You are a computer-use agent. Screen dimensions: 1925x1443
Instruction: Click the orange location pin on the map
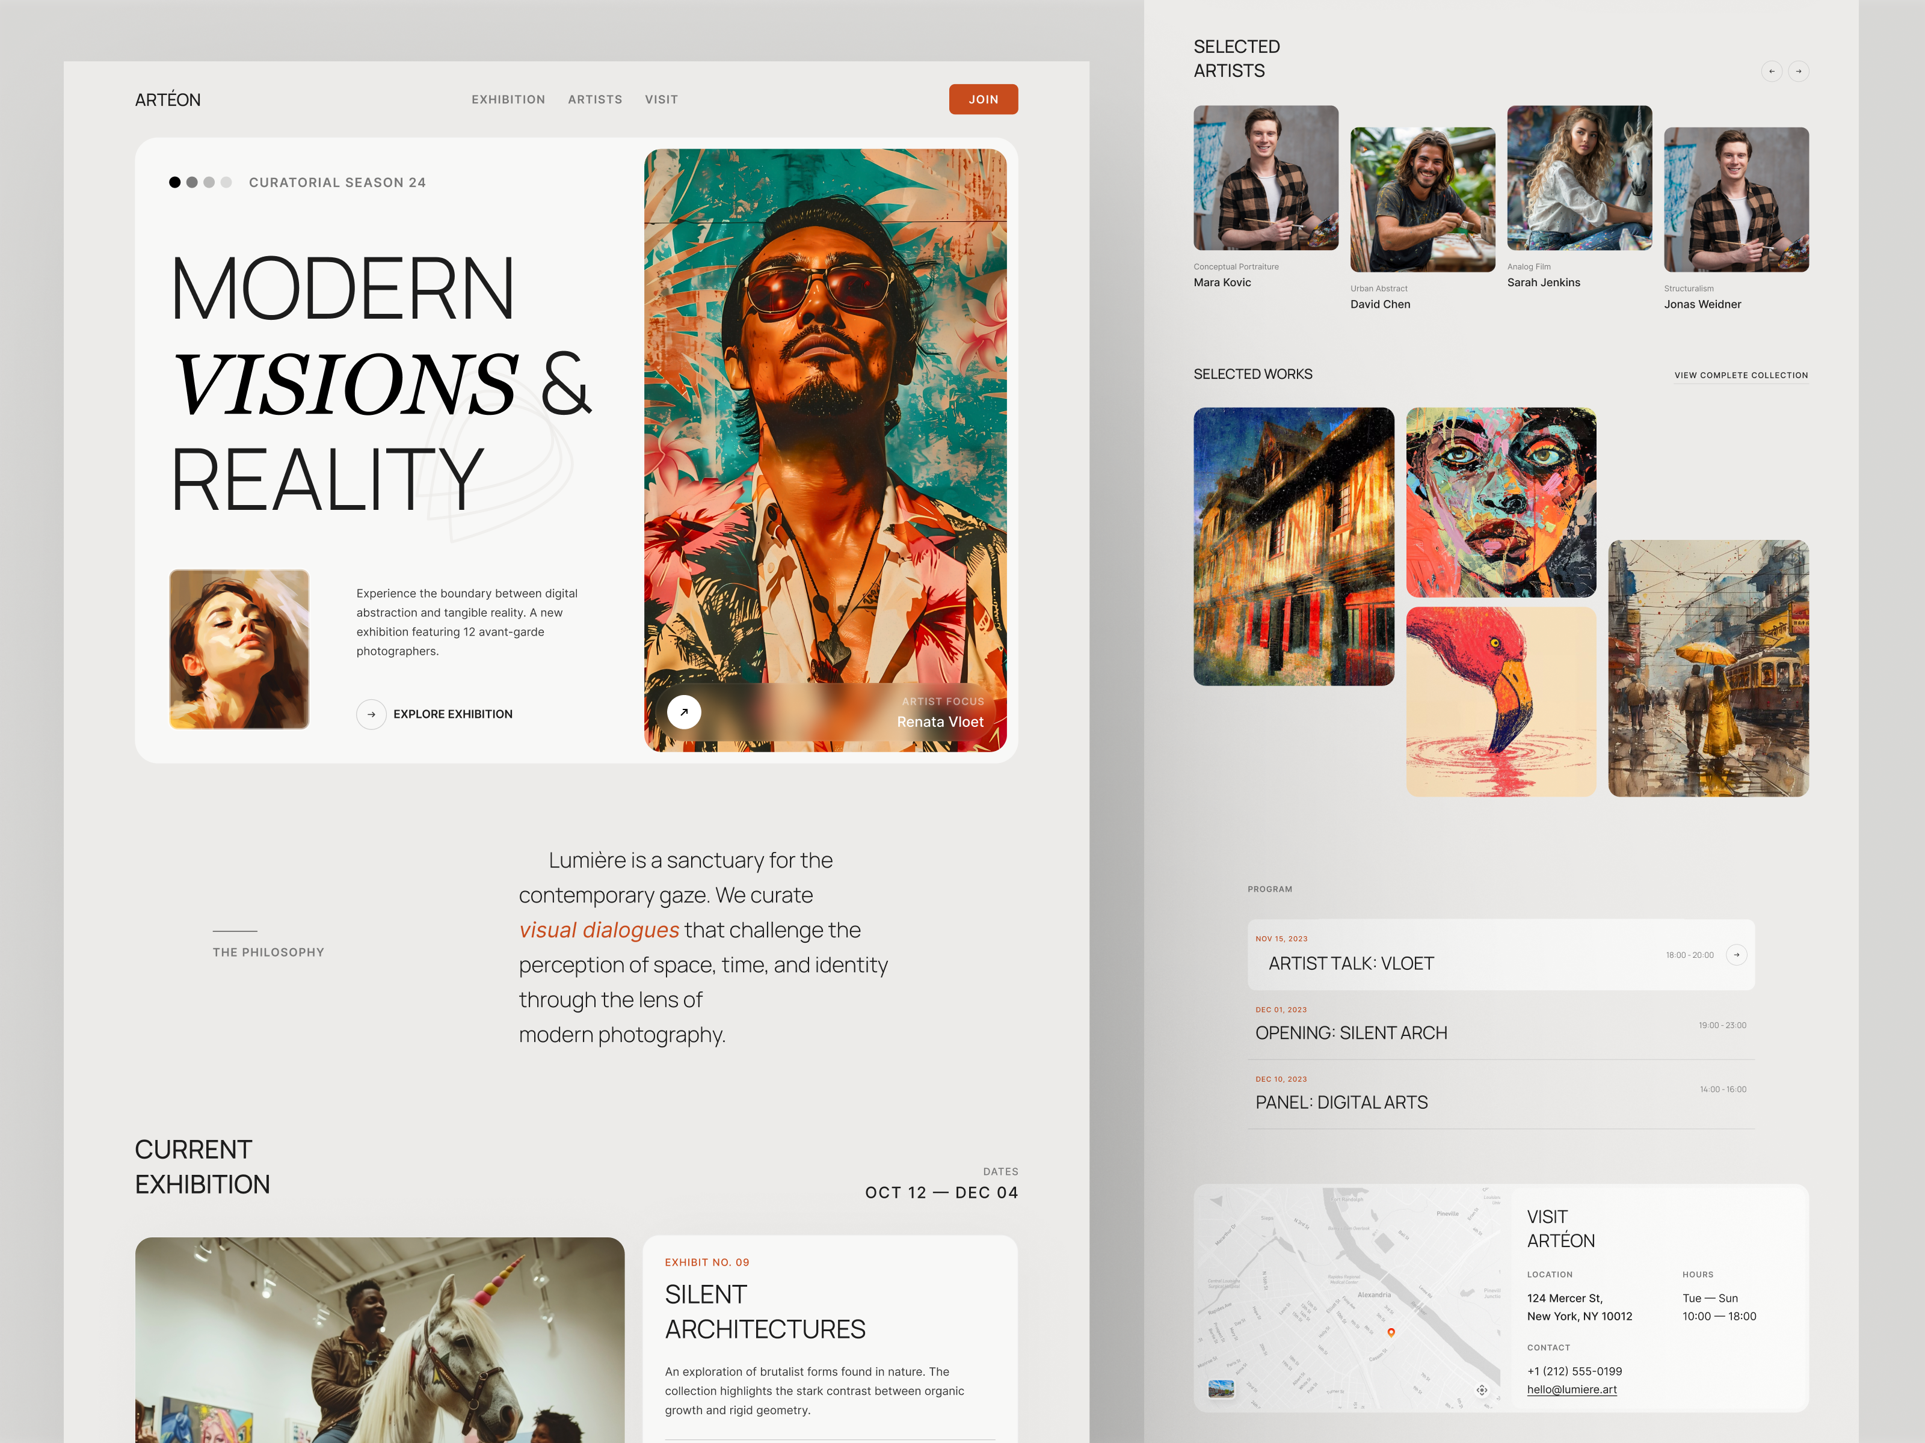point(1391,1332)
